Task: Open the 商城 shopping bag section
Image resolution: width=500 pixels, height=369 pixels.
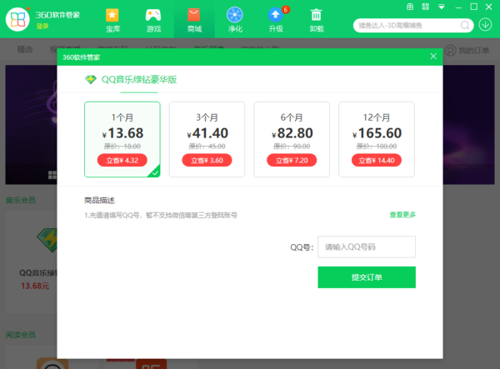Action: pos(194,20)
